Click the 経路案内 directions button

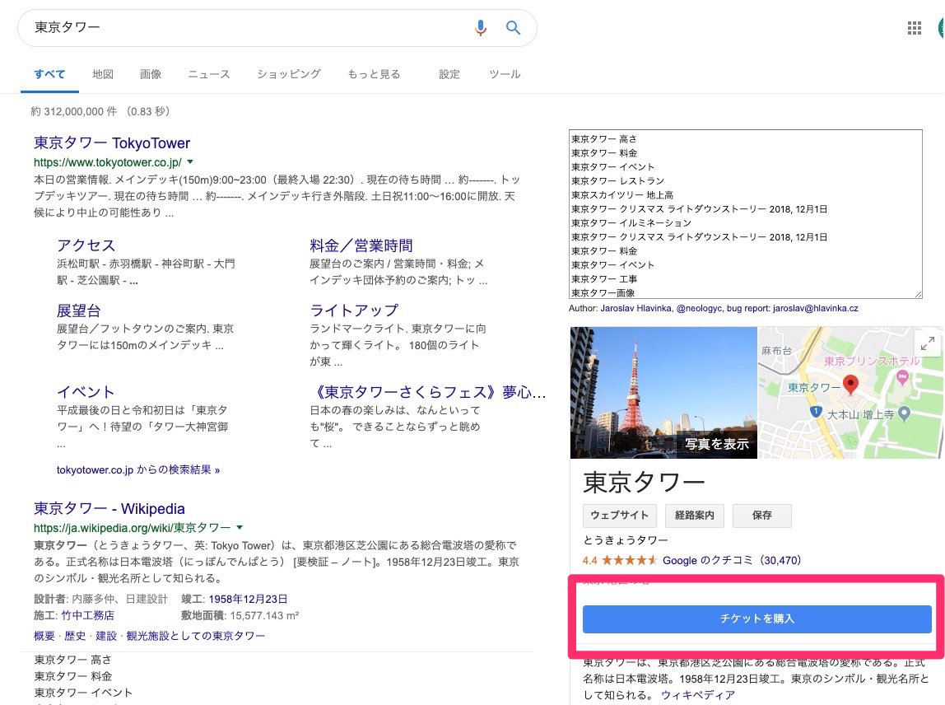pos(694,515)
